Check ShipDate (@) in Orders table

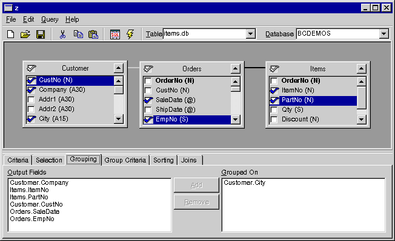tap(148, 110)
